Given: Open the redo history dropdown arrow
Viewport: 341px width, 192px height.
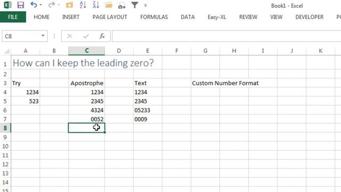Looking at the screenshot, I should [x=59, y=5].
